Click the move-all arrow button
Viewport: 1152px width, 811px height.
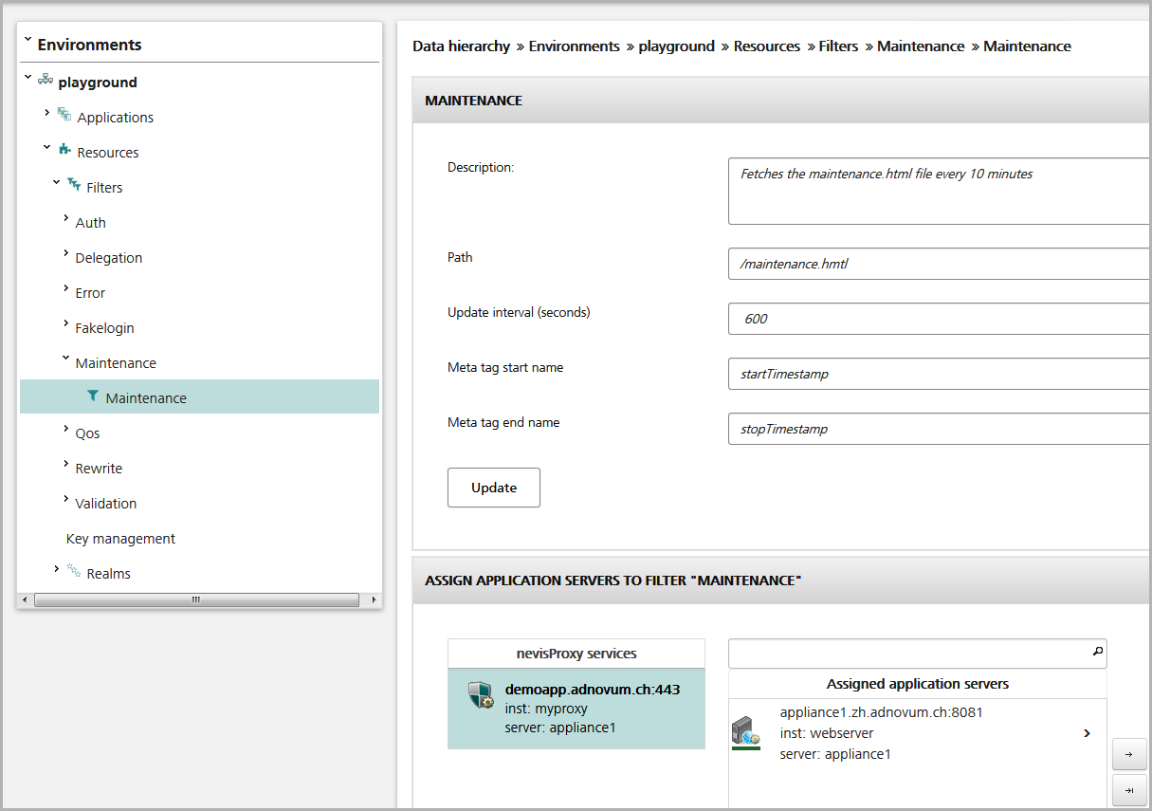coord(1129,790)
